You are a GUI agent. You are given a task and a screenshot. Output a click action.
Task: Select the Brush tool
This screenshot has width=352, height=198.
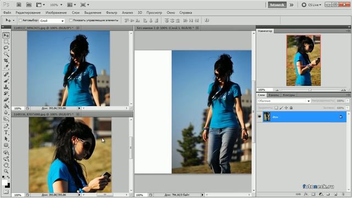[6, 81]
